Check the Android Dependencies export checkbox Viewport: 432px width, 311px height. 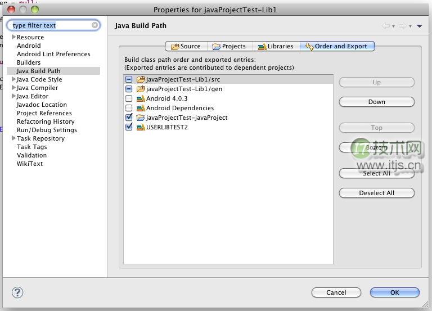[129, 108]
